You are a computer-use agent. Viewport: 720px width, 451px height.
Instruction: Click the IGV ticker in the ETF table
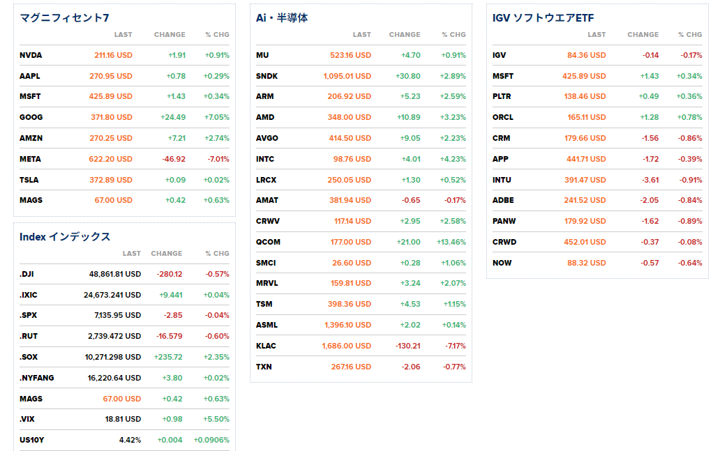pos(499,55)
